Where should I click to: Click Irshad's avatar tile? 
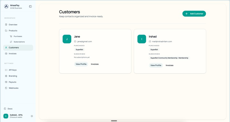[x=142, y=39]
